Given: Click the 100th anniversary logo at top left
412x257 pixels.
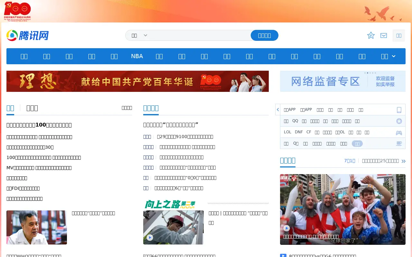Looking at the screenshot, I should pyautogui.click(x=17, y=11).
